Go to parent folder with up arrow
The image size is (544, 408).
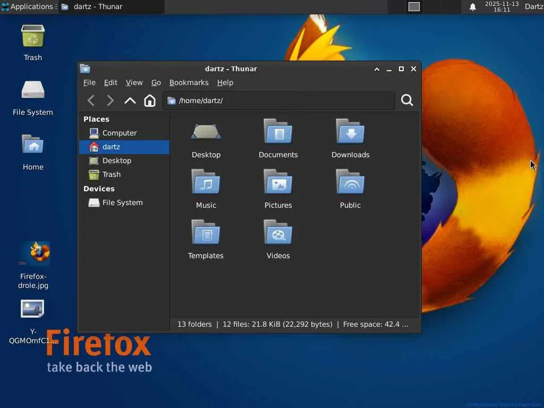130,100
